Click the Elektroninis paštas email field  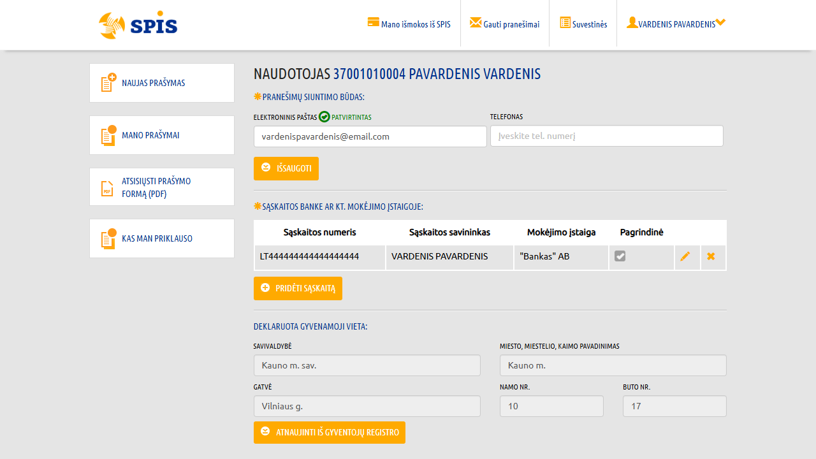(370, 136)
